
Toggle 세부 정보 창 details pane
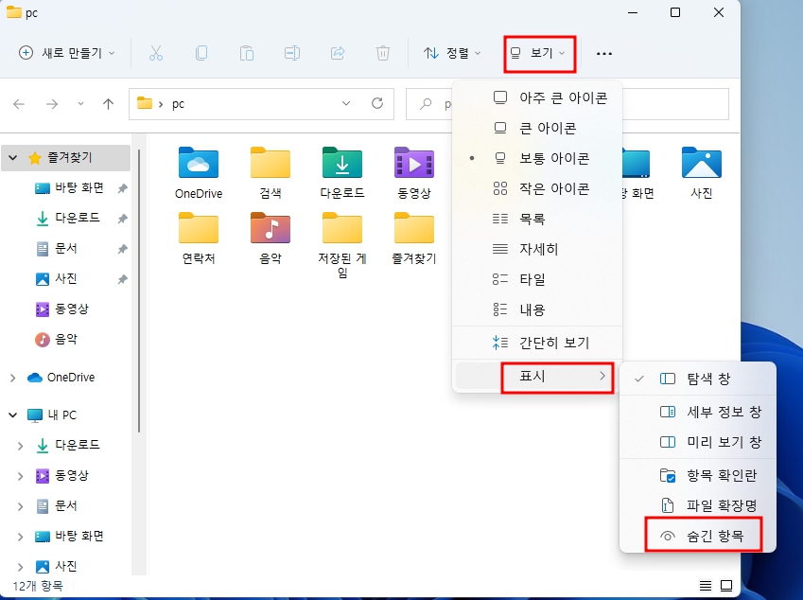[x=697, y=412]
